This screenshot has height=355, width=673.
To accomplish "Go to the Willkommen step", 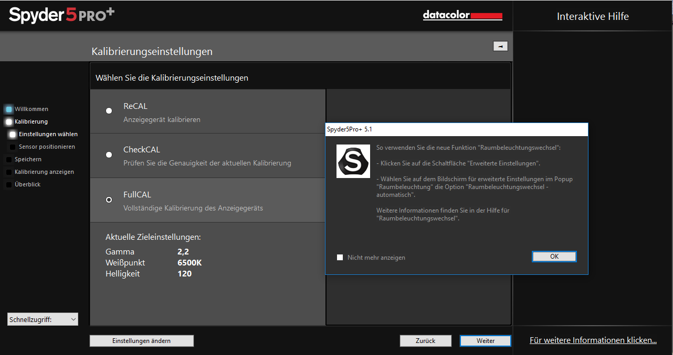I will pos(31,109).
